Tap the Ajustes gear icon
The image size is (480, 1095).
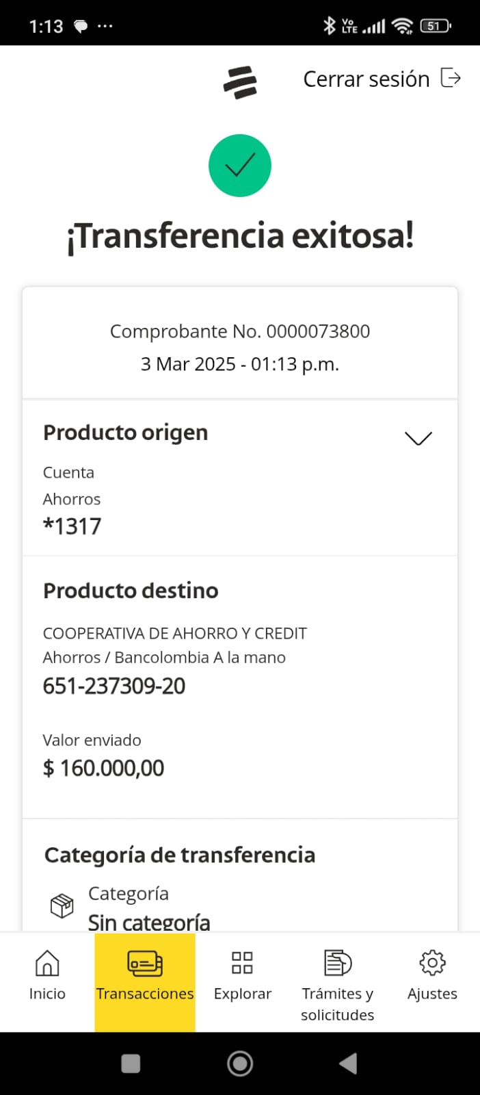pos(432,963)
